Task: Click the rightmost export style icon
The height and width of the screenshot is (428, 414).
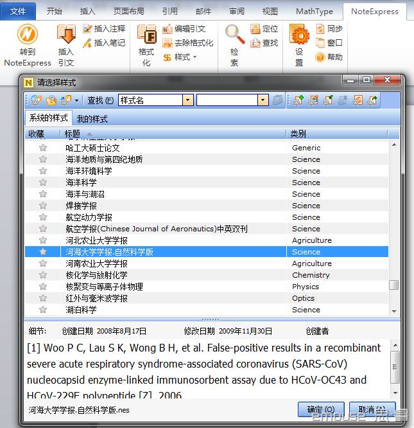Action: [x=372, y=100]
